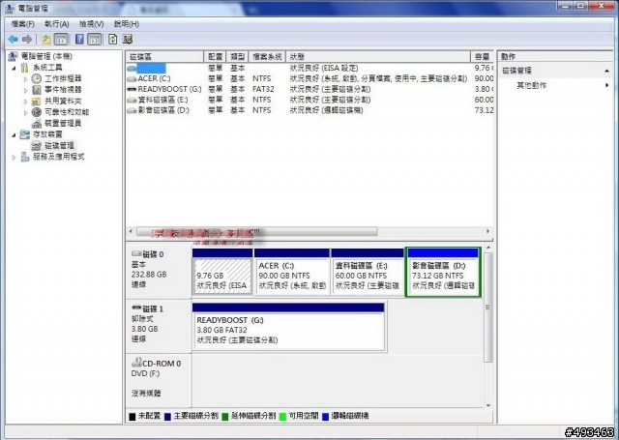Expand the 工作排程器 node arrow

coord(26,79)
